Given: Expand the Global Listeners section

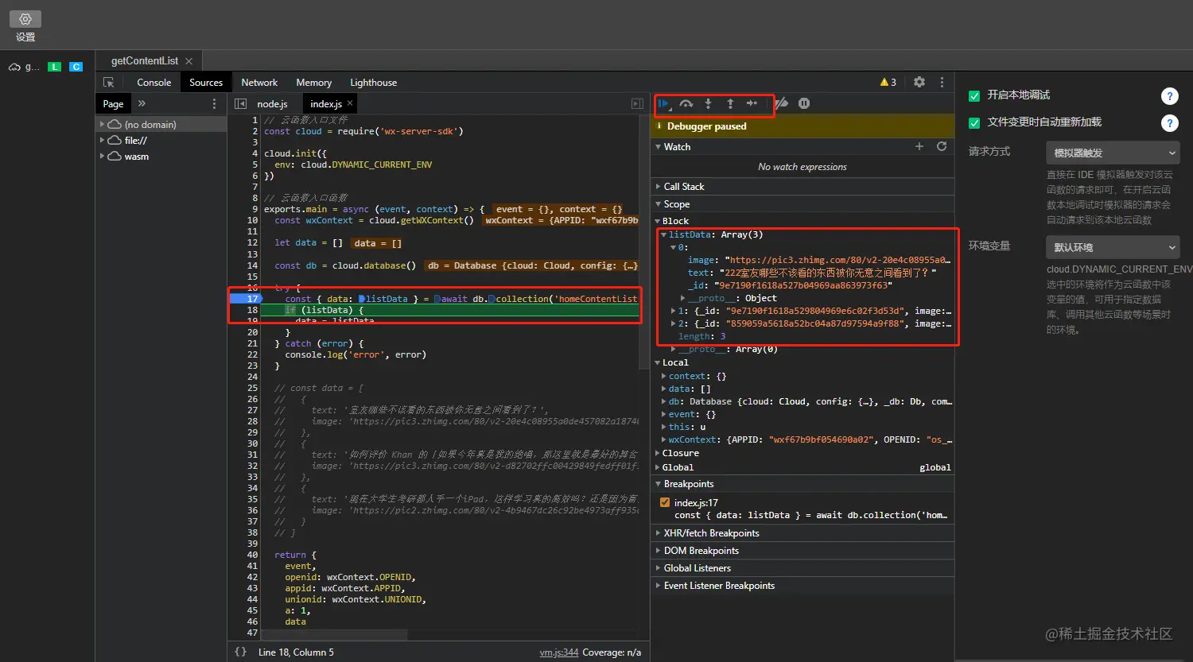Looking at the screenshot, I should 802,568.
